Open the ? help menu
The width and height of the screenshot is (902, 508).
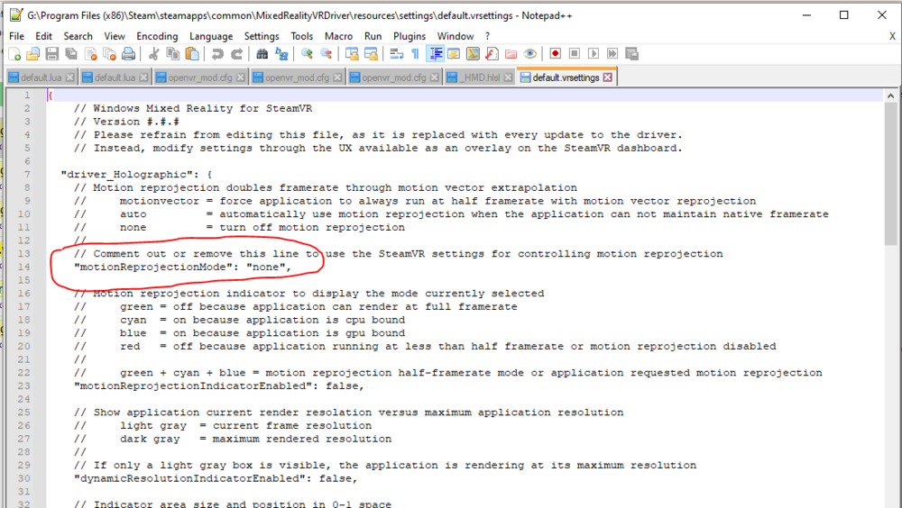[x=487, y=36]
